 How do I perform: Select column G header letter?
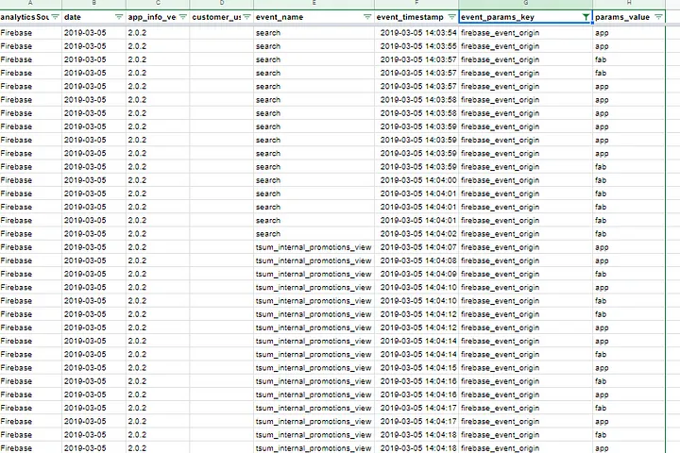point(526,3)
